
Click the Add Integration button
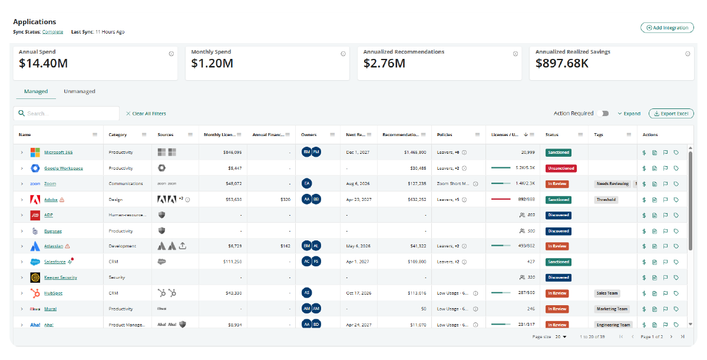coord(667,28)
